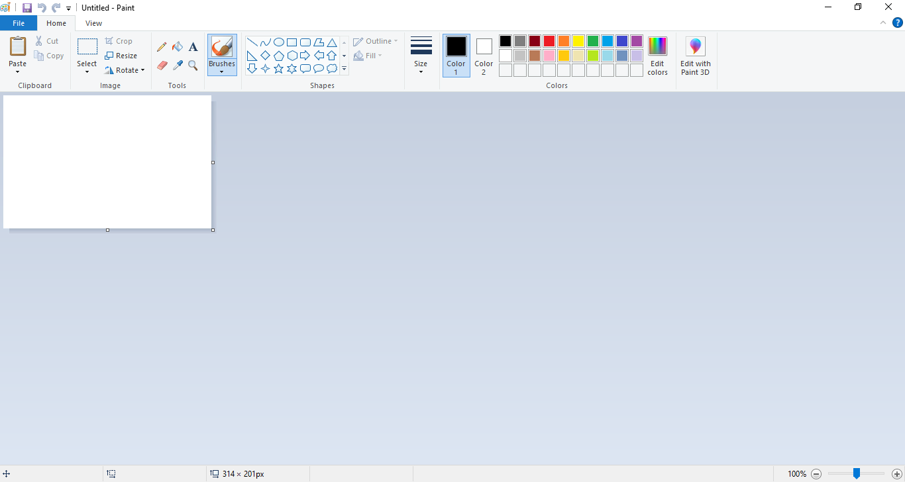
Task: Choose the Four-point star shape
Action: [x=266, y=69]
